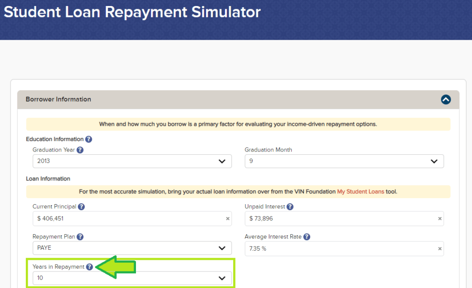Open the Years in Repayment dropdown
This screenshot has width=472, height=288.
[x=132, y=278]
